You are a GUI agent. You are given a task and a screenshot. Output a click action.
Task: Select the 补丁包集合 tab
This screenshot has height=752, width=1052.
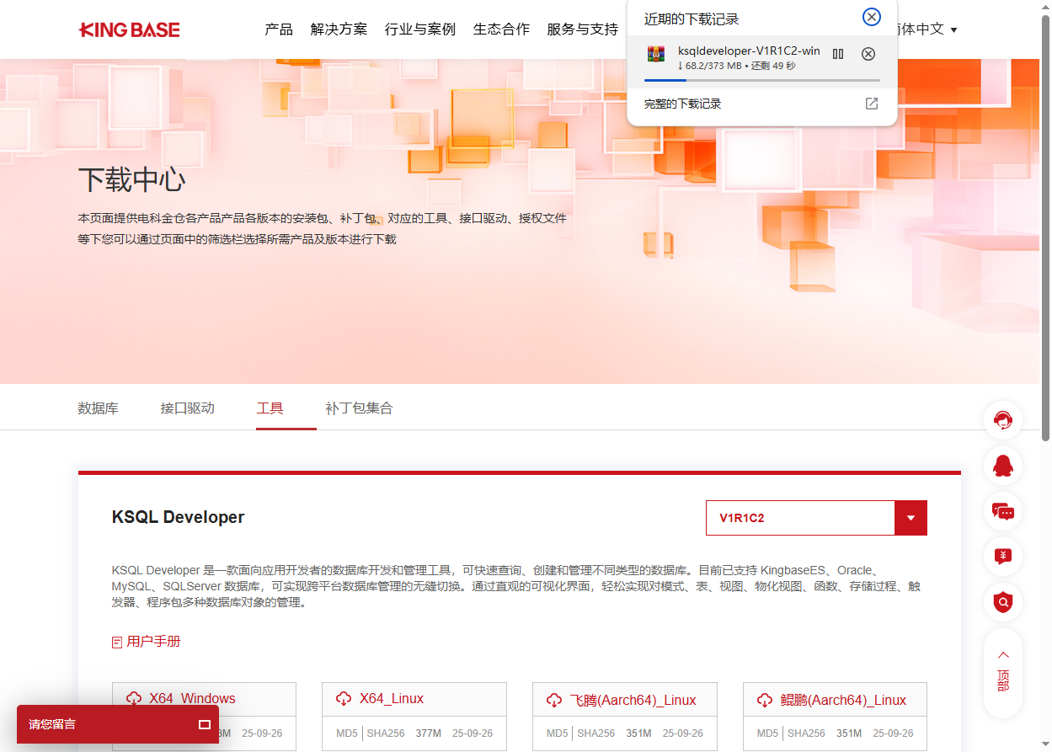point(359,408)
